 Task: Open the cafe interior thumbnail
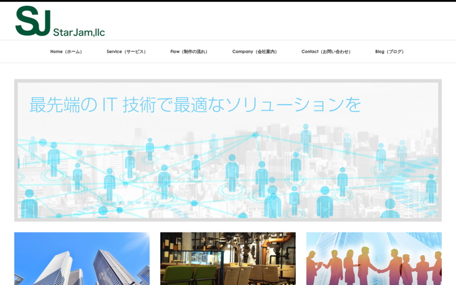[x=228, y=259]
